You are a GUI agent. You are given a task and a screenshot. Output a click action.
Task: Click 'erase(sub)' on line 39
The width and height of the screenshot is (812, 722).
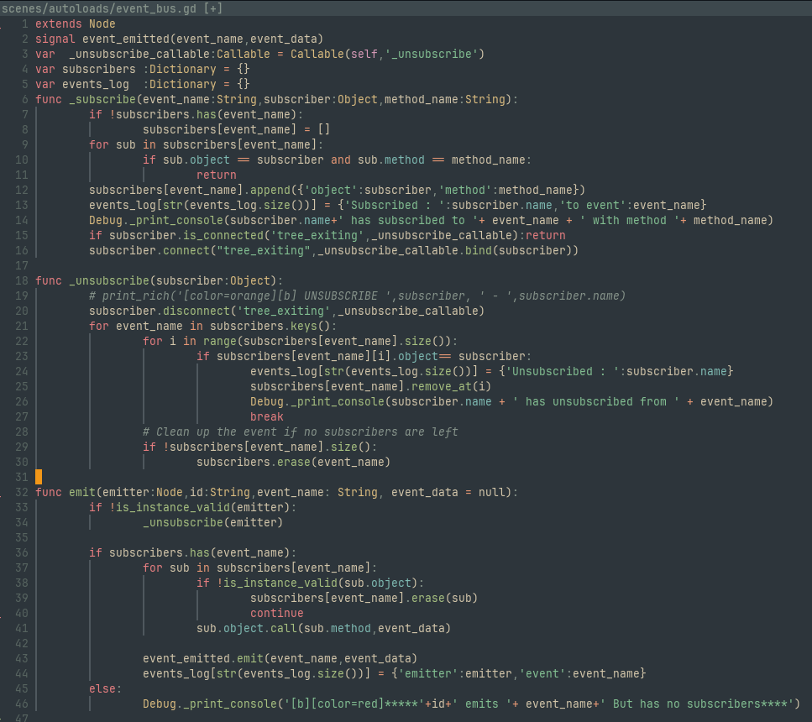(444, 598)
